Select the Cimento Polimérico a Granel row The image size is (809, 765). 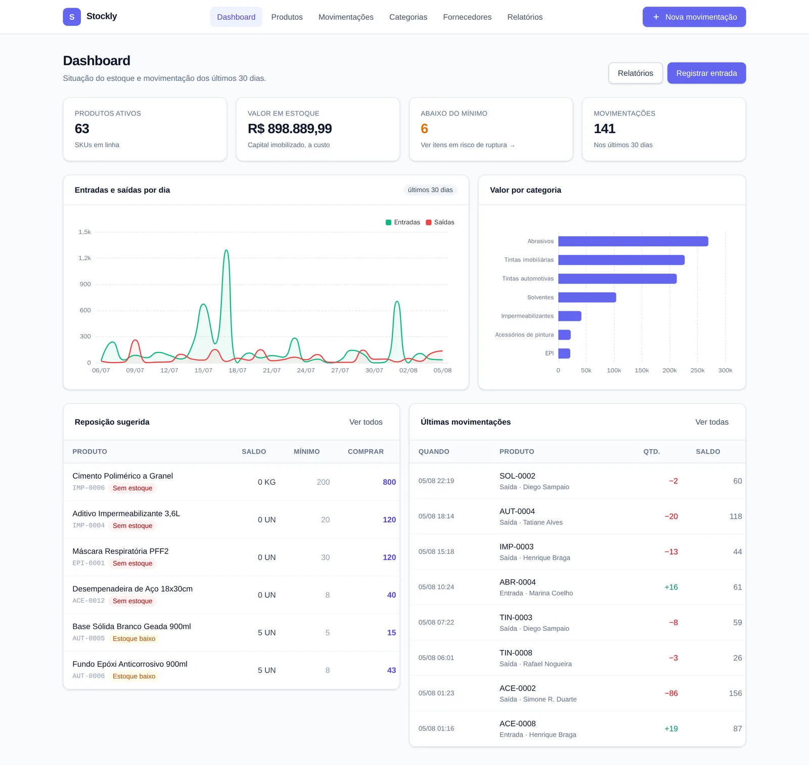coord(232,482)
